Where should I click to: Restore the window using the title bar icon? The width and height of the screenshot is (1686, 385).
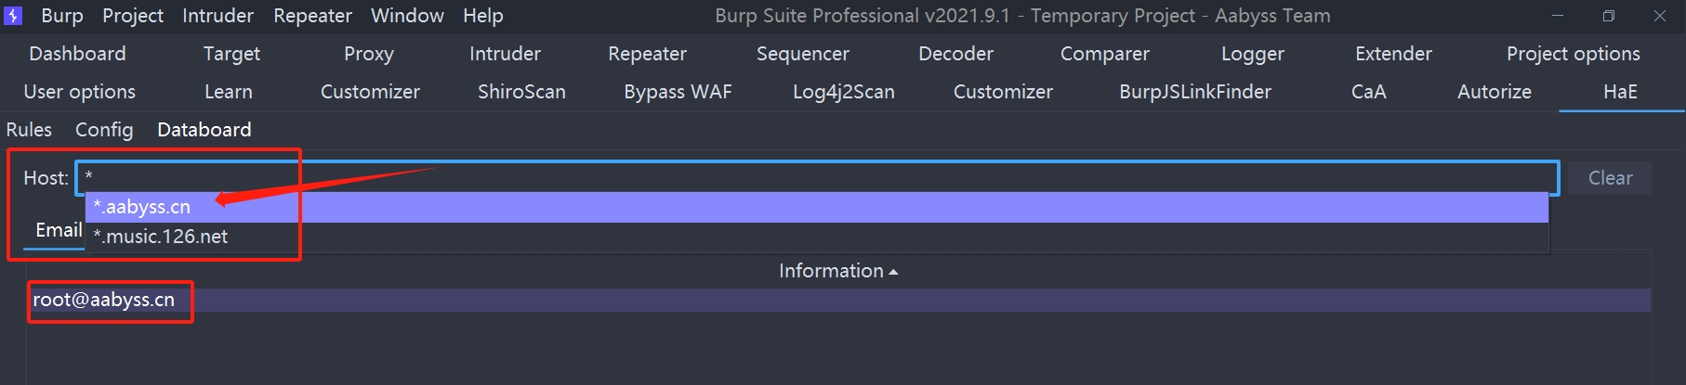pos(1609,16)
